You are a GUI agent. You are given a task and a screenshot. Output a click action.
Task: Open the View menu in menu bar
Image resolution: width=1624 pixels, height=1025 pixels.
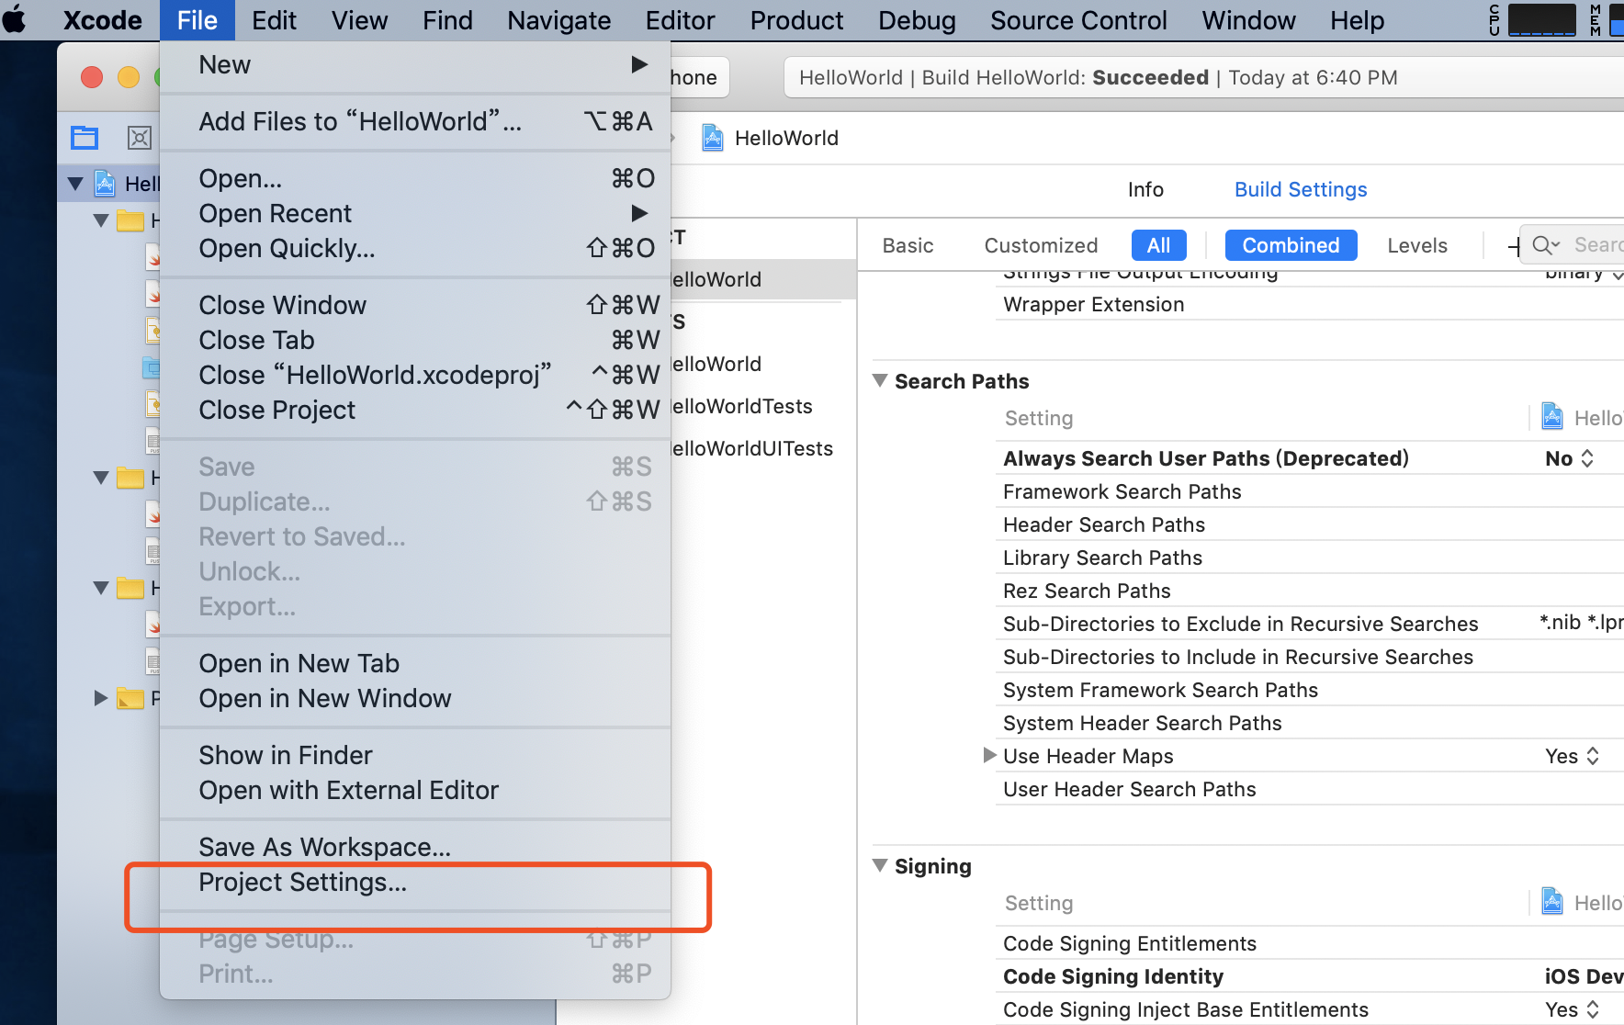(x=359, y=20)
